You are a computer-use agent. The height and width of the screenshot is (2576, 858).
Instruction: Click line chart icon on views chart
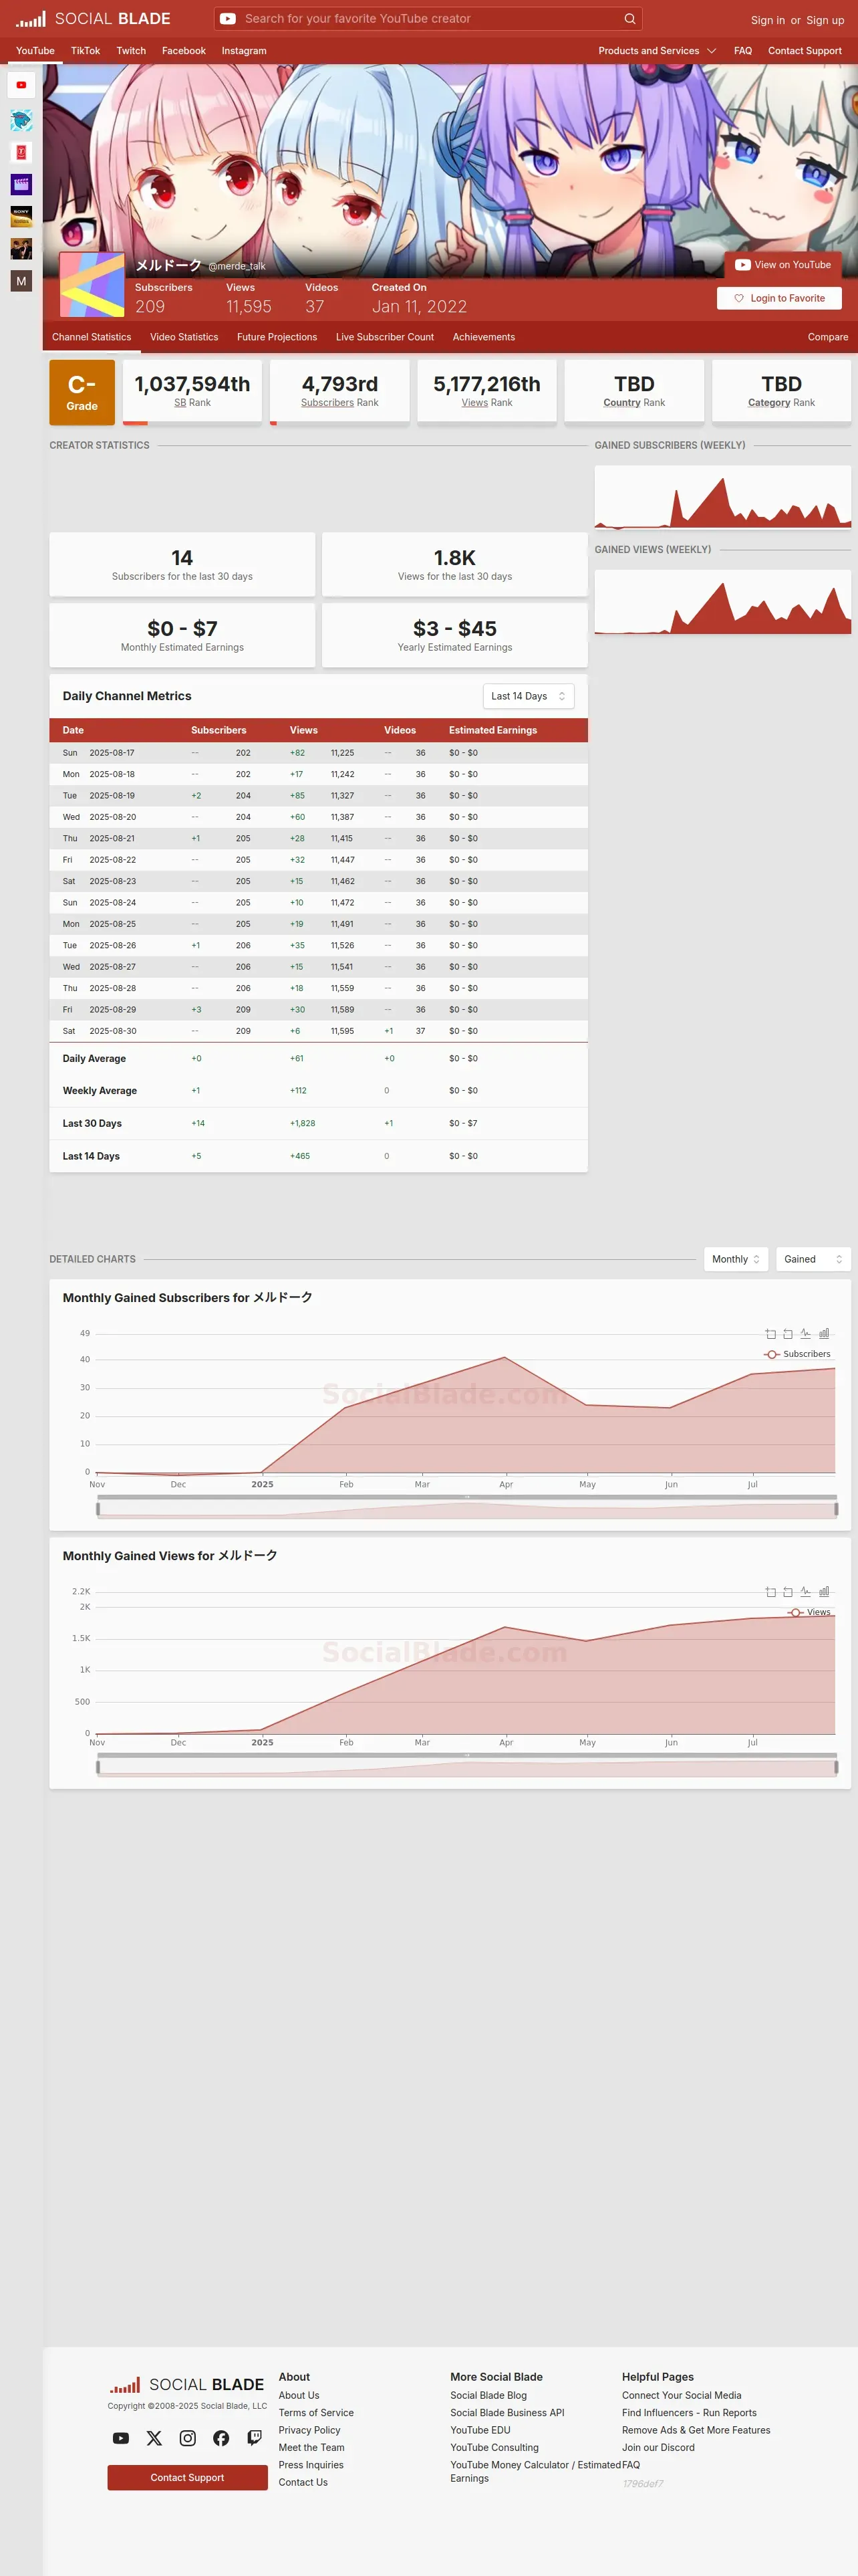click(x=805, y=1591)
